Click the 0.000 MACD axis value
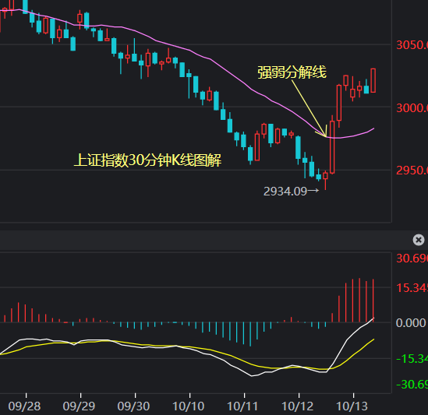The image size is (428, 415). click(x=411, y=323)
